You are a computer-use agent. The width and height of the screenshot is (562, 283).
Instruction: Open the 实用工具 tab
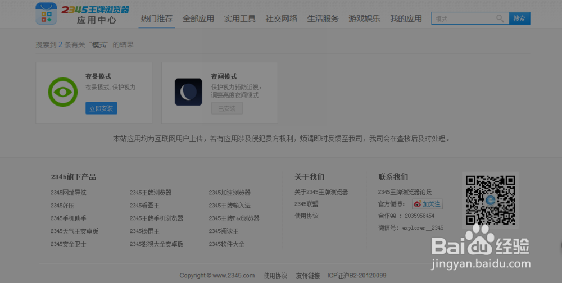(x=240, y=19)
